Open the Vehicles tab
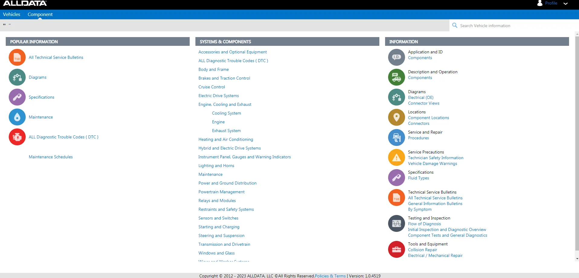This screenshot has height=278, width=579. [11, 14]
